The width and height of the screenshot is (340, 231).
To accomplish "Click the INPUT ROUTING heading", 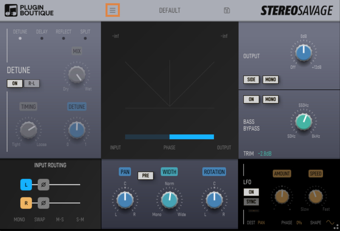I will pyautogui.click(x=50, y=165).
